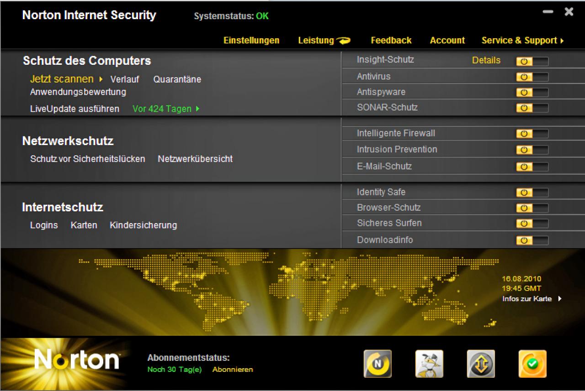Turn off the Antivirus switch
This screenshot has width=585, height=391.
click(532, 77)
